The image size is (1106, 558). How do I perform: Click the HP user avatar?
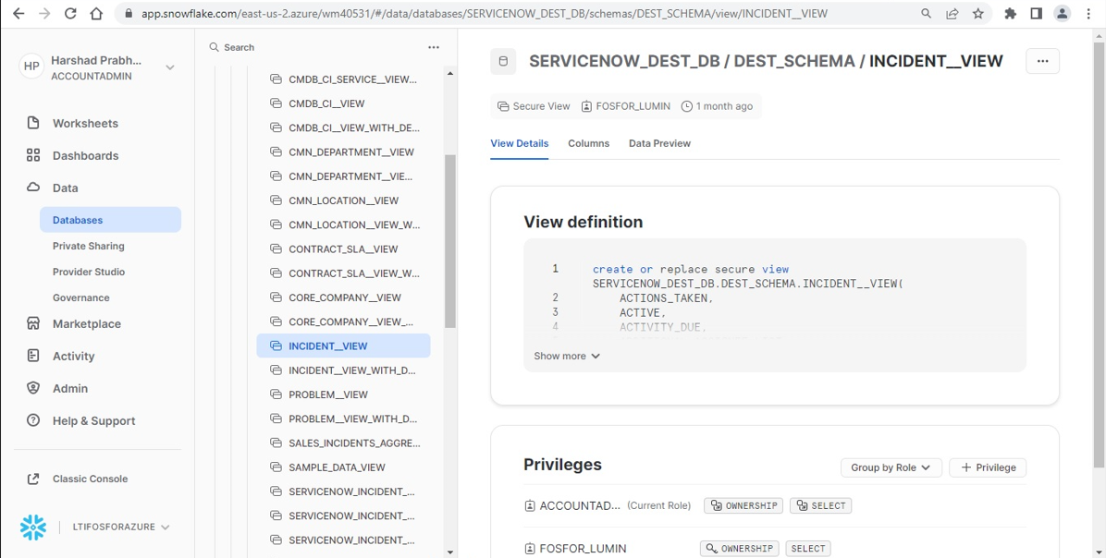(x=31, y=67)
